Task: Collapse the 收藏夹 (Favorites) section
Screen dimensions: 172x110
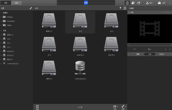Action: tap(1, 13)
